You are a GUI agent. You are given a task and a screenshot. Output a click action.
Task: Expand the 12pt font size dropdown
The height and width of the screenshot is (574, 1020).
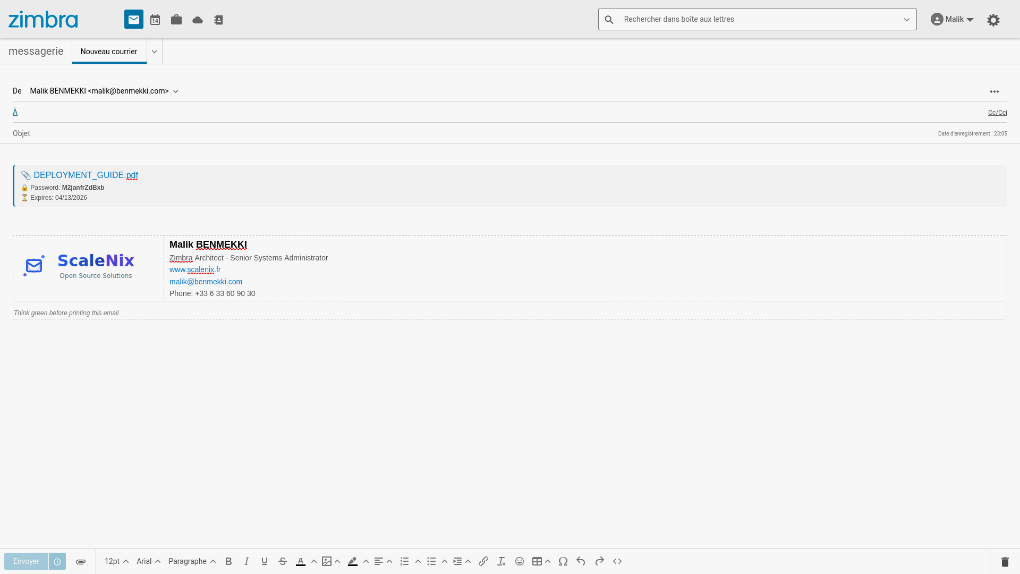[116, 561]
